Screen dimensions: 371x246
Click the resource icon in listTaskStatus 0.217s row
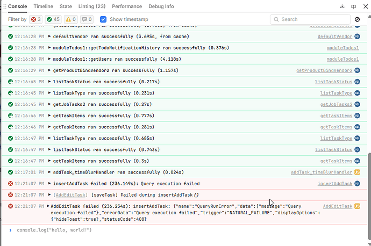[357, 82]
